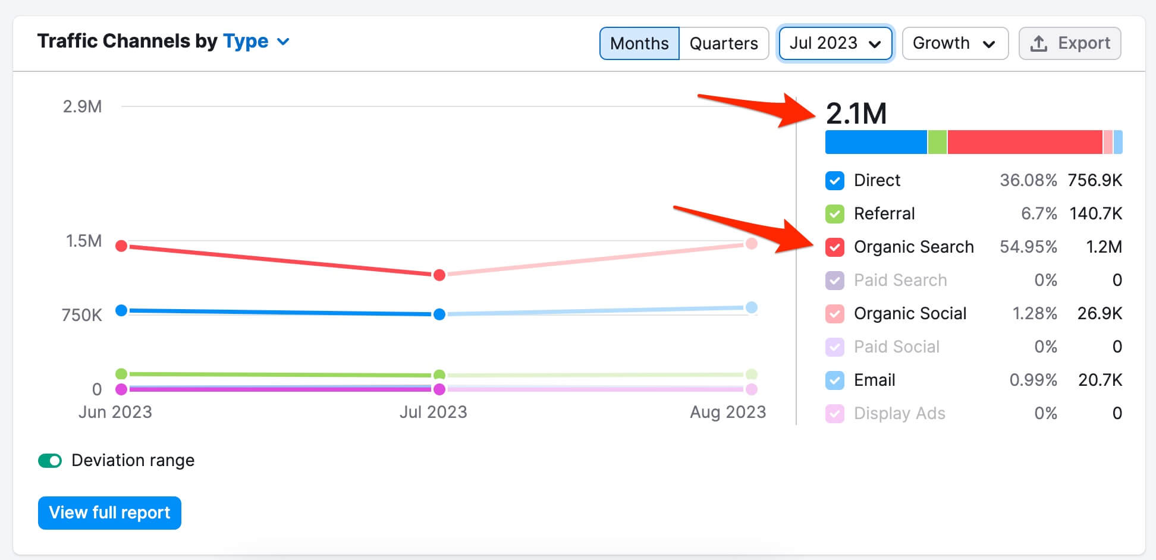The image size is (1156, 560).
Task: Switch to the Quarters view tab
Action: tap(724, 43)
